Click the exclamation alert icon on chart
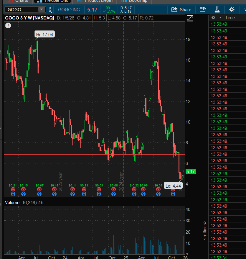This screenshot has height=259, width=246. pyautogui.click(x=8, y=26)
